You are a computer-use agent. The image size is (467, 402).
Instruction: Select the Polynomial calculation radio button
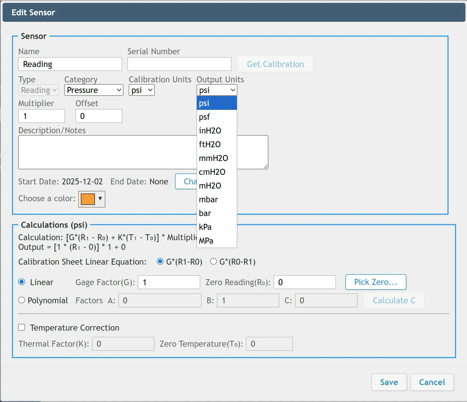click(x=22, y=300)
